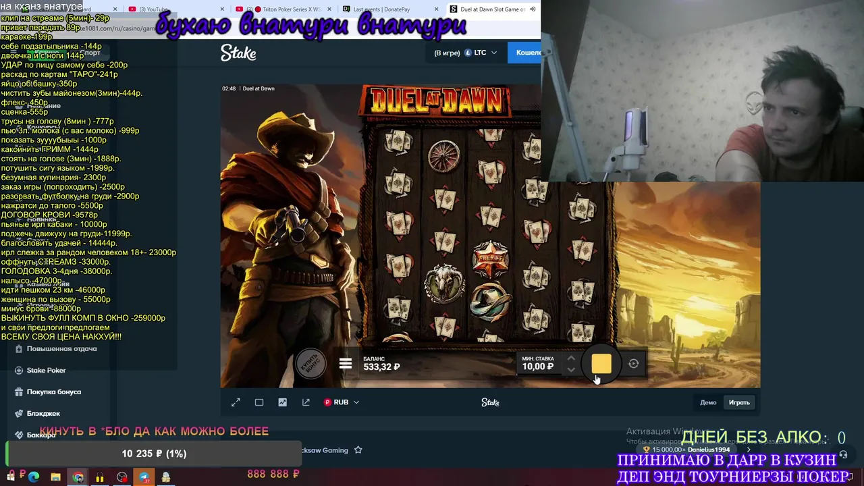Close the Triton Poker Series tab
This screenshot has width=864, height=486.
[x=329, y=9]
